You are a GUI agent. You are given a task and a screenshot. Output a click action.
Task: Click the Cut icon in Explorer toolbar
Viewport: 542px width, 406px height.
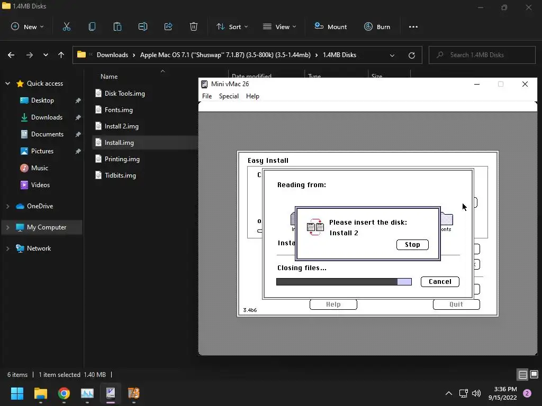point(67,26)
